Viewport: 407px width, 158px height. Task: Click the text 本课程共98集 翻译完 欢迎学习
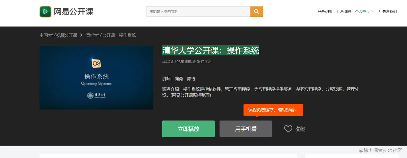click(187, 62)
